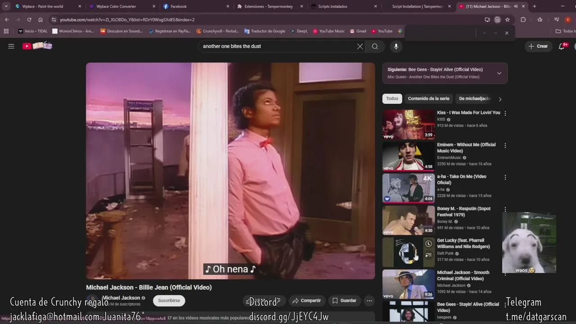
Task: Open the apps grid in bookmarks bar
Action: pos(6,31)
